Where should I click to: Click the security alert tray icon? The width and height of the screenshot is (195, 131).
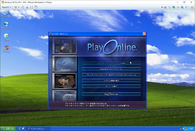point(186,129)
